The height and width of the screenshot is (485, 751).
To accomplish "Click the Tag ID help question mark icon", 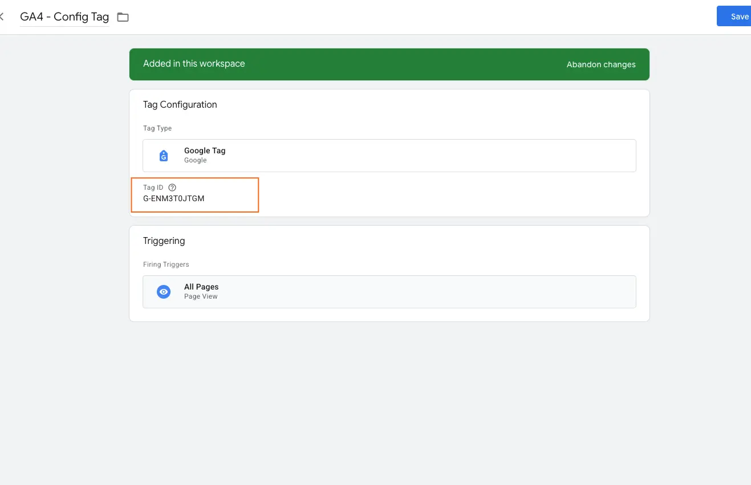I will (x=172, y=188).
